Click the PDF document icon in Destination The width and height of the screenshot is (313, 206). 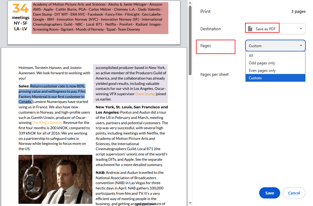250,29
